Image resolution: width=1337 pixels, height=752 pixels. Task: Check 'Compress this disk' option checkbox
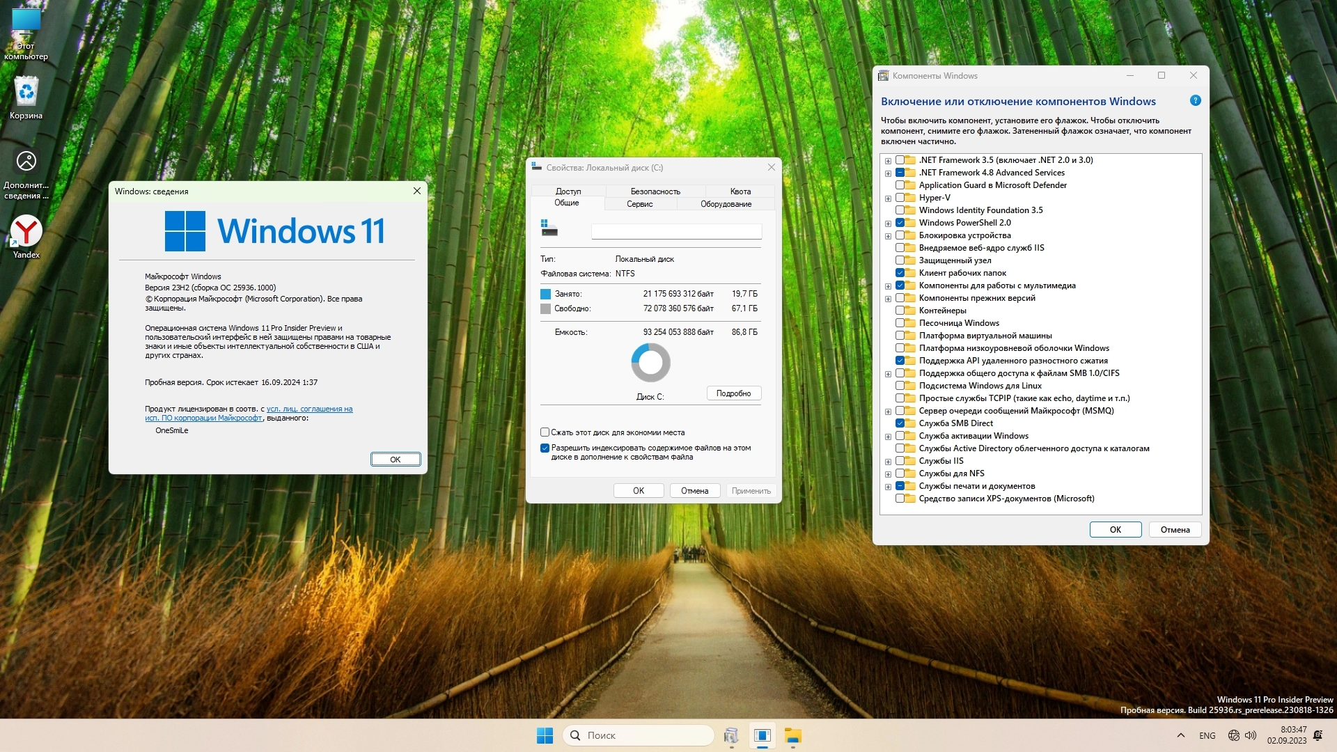click(545, 432)
